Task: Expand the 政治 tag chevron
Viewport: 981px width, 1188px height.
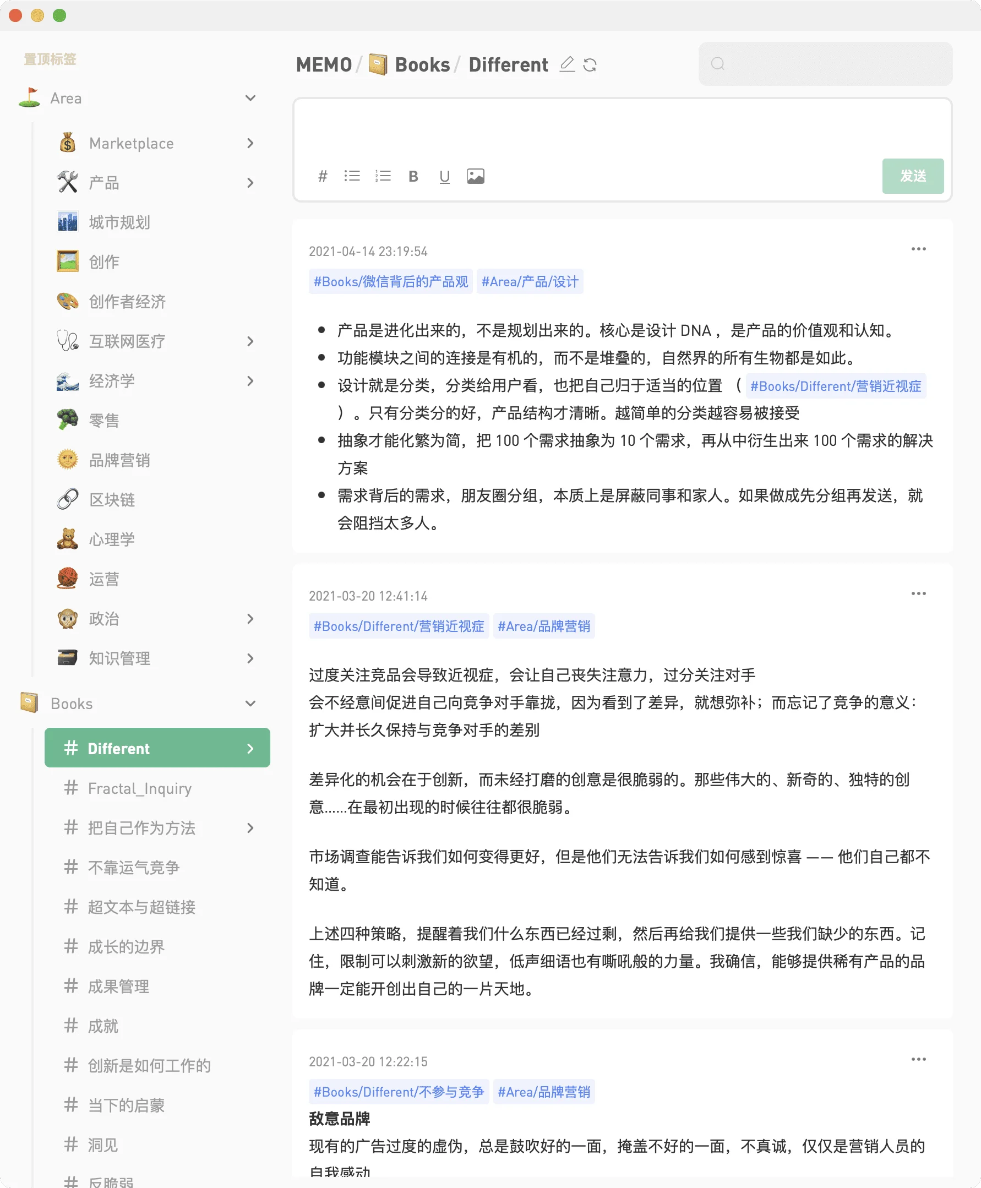Action: (250, 619)
